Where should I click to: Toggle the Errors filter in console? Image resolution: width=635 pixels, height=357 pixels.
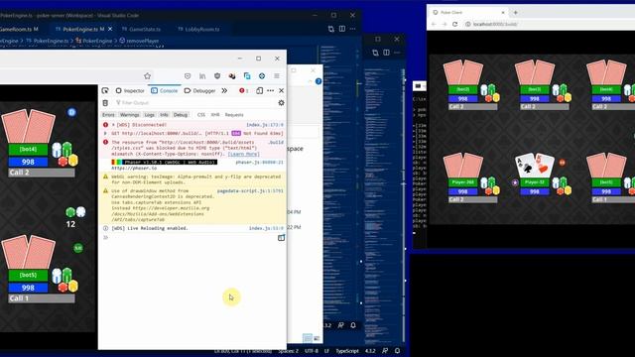(x=108, y=115)
